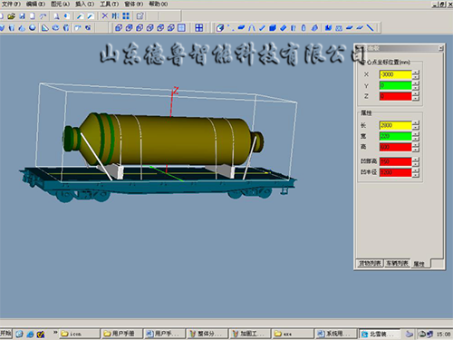The height and width of the screenshot is (340, 453).
Task: Open the 文件(F) menu
Action: tap(11, 4)
